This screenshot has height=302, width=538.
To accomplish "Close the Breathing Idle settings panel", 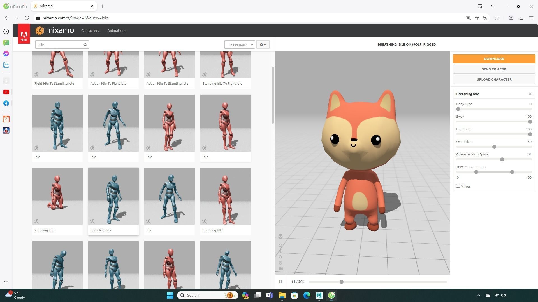I will [x=530, y=94].
